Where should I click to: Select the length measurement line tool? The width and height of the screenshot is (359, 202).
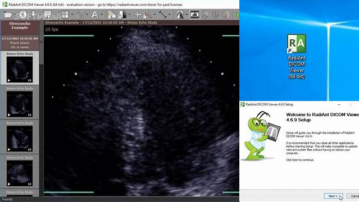pyautogui.click(x=162, y=15)
